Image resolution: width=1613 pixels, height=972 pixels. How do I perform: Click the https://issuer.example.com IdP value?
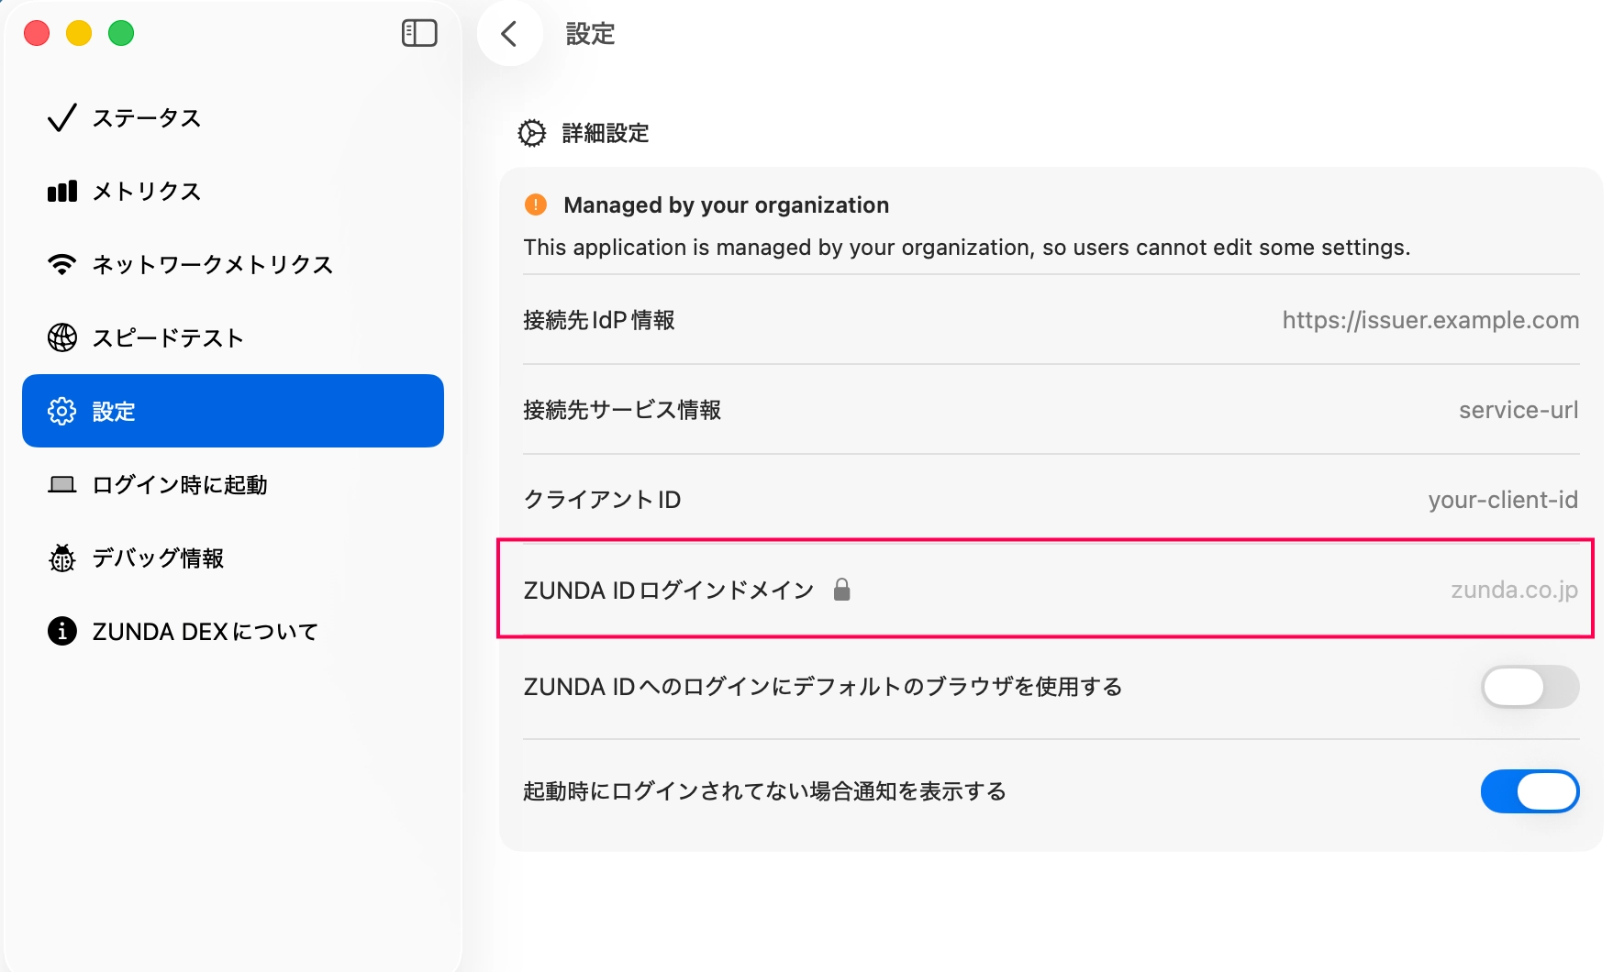click(x=1429, y=320)
